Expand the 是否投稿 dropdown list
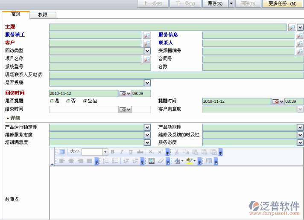 pyautogui.click(x=147, y=83)
